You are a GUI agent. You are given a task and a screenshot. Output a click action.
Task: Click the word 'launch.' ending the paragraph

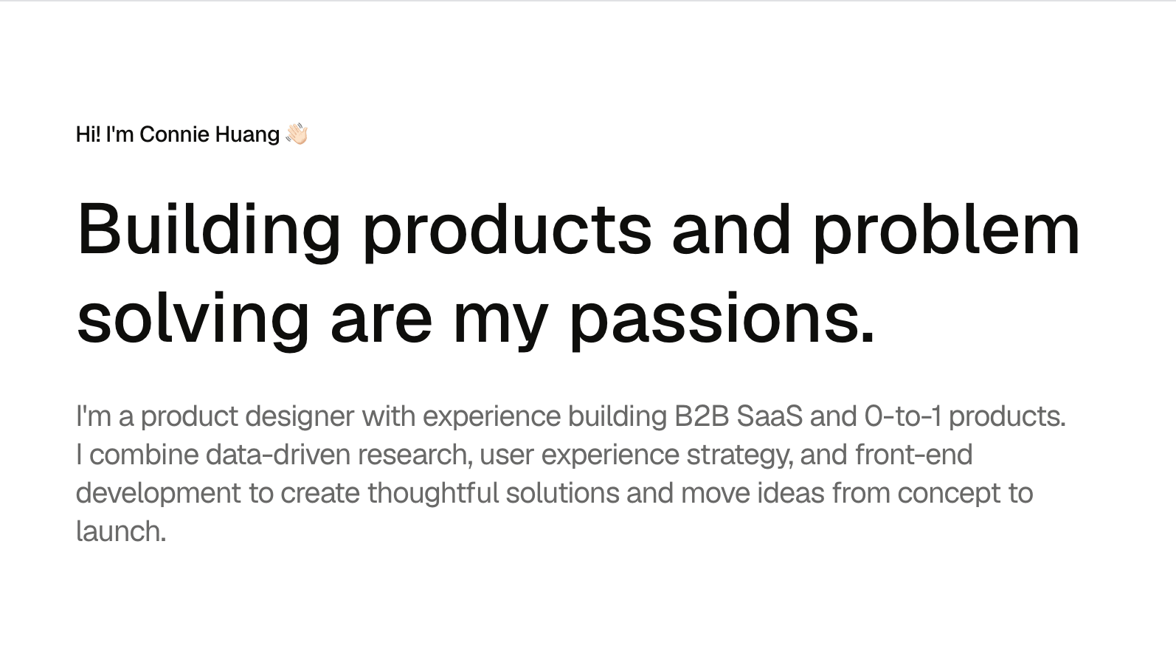[x=121, y=531]
